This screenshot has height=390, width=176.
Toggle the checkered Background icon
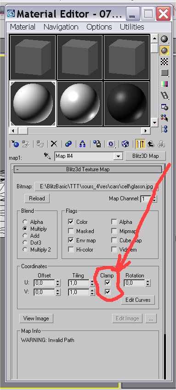coord(165,61)
